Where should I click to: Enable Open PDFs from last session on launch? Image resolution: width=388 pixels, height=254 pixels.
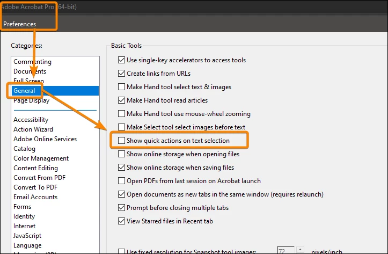click(x=121, y=181)
